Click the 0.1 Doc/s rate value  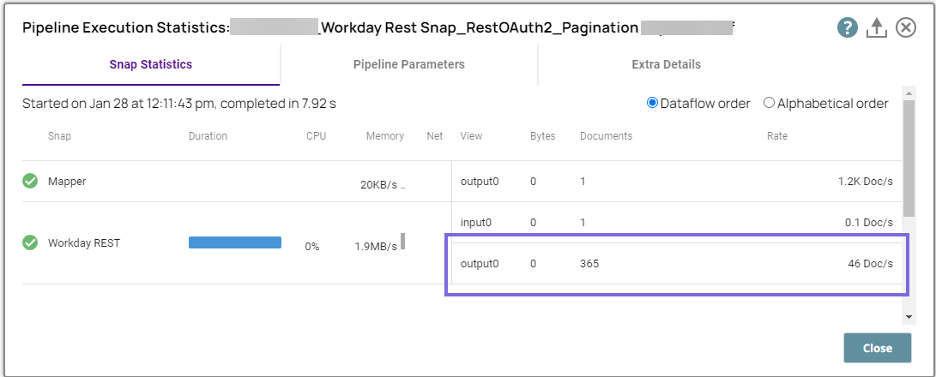[x=868, y=223]
